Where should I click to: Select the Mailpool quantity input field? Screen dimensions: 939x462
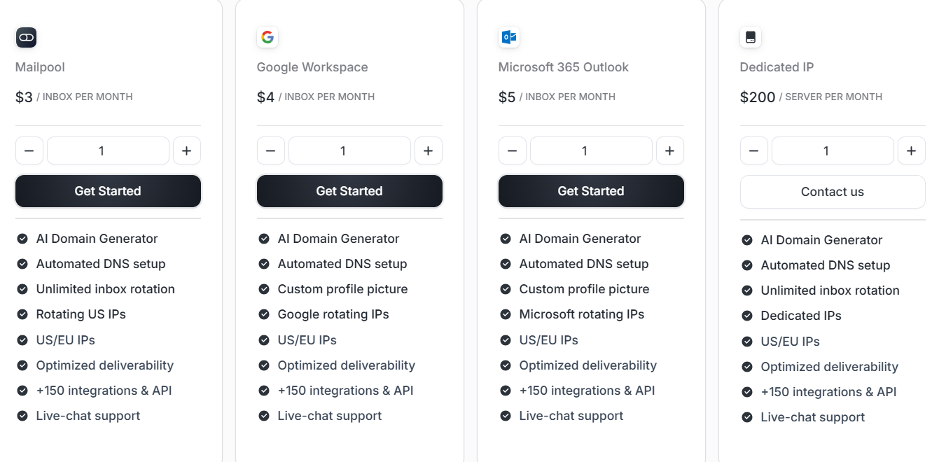[x=108, y=150]
